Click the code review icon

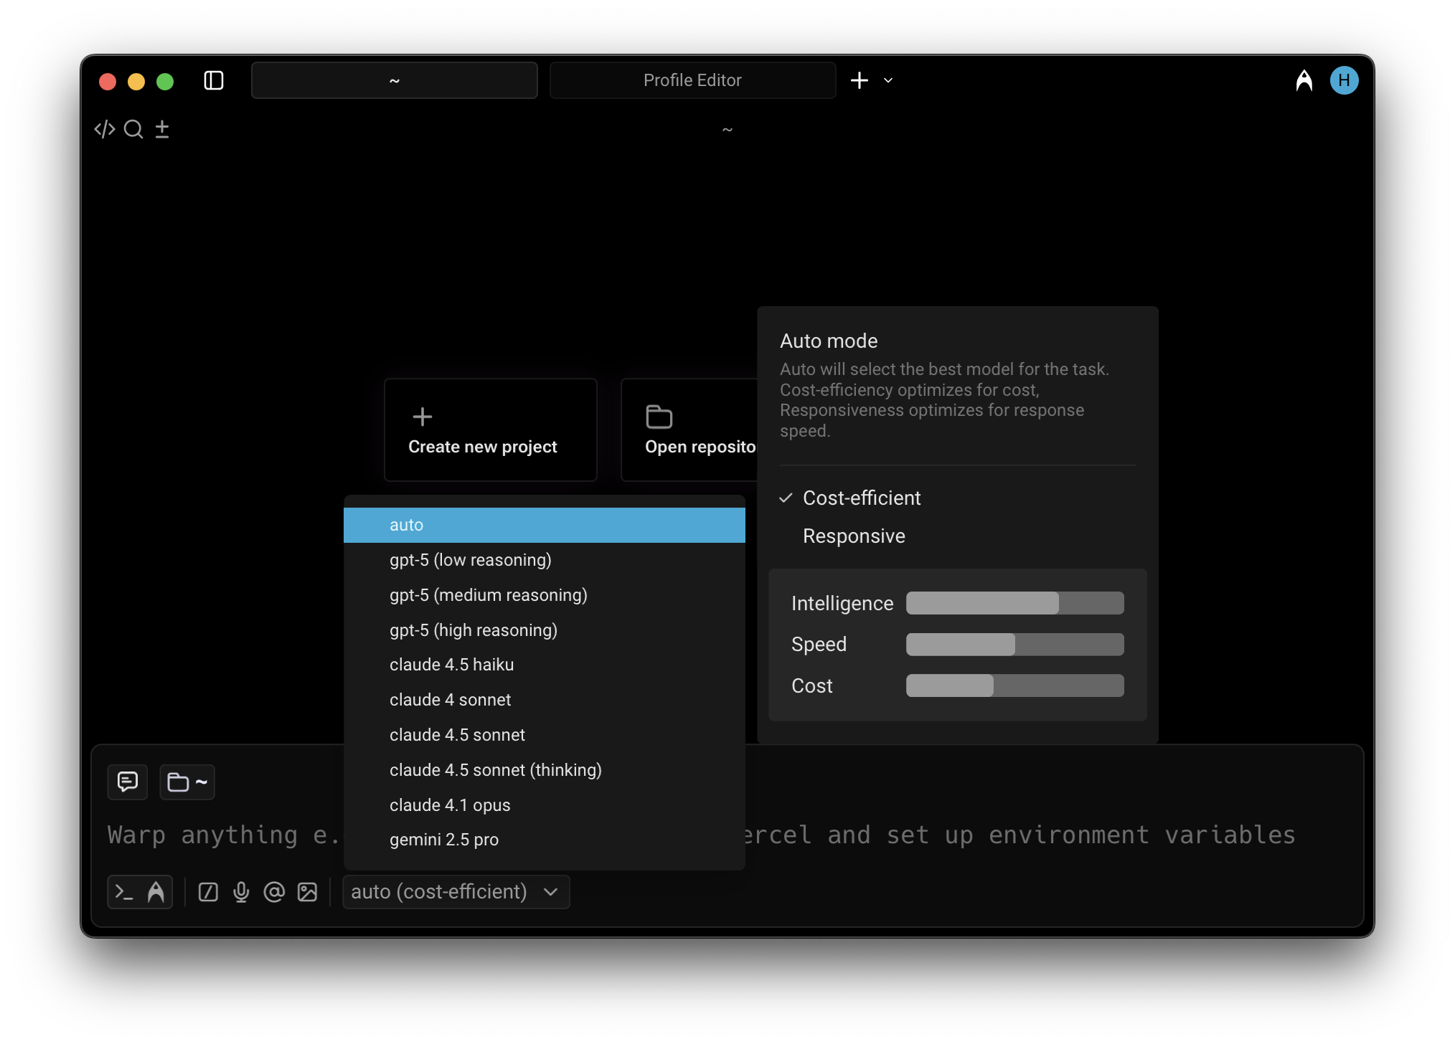(105, 129)
